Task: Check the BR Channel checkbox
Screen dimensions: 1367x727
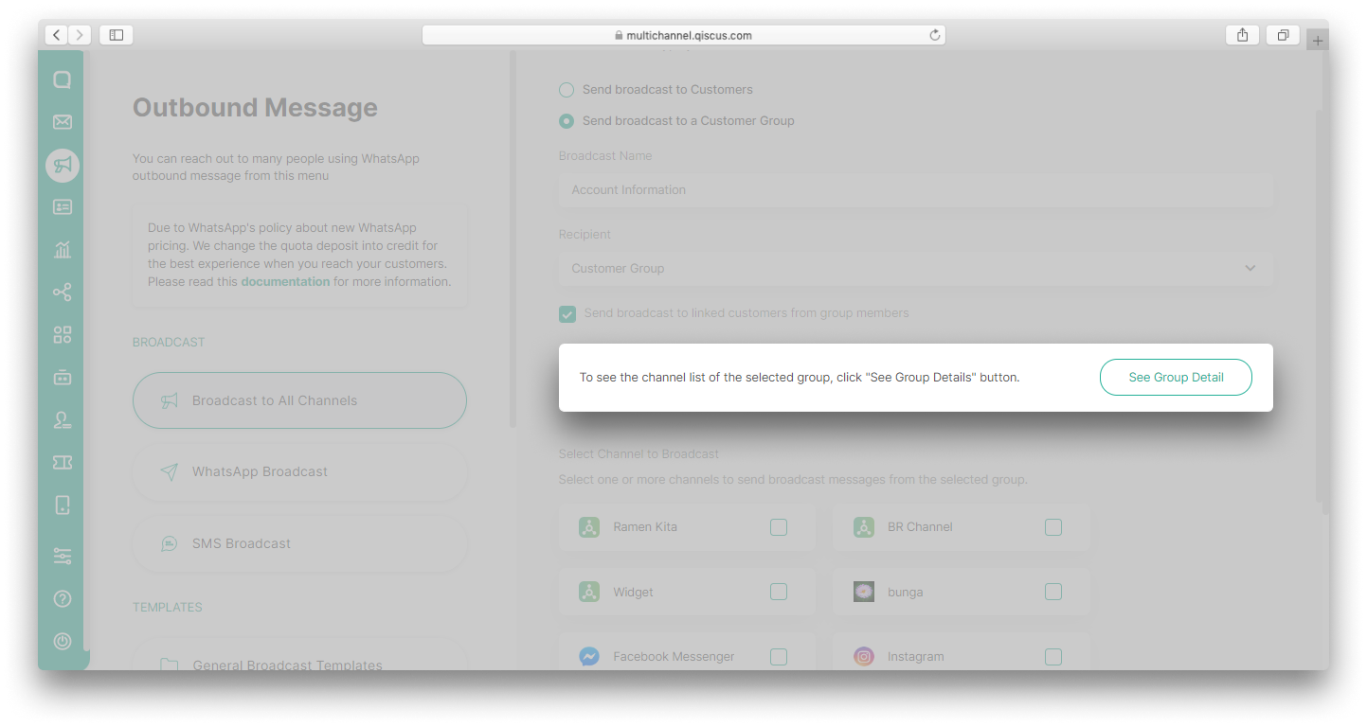Action: click(x=1053, y=527)
